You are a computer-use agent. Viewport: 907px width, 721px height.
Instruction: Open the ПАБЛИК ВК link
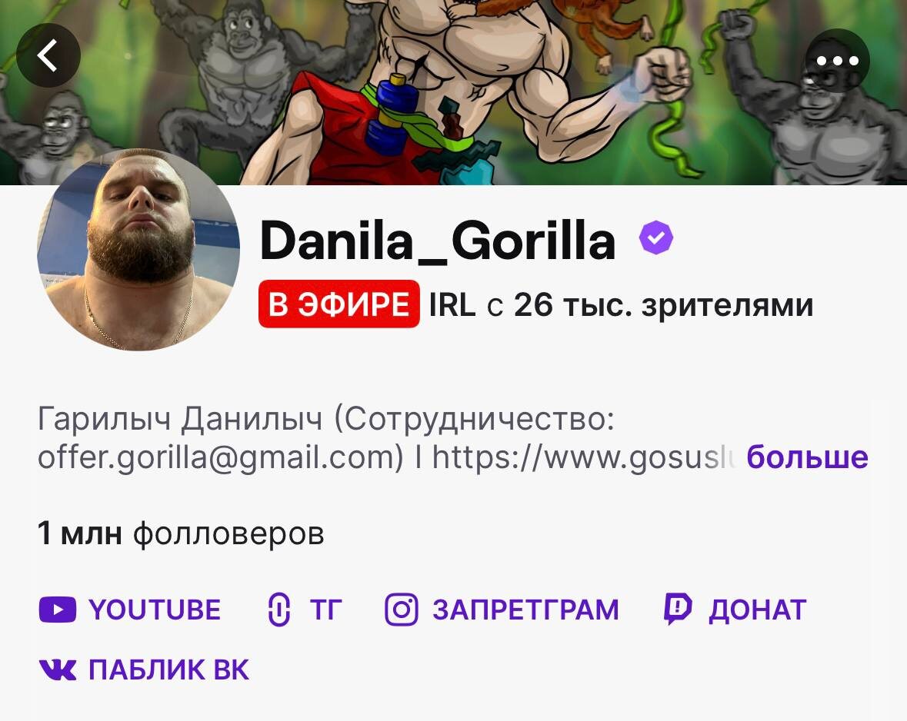pyautogui.click(x=144, y=669)
